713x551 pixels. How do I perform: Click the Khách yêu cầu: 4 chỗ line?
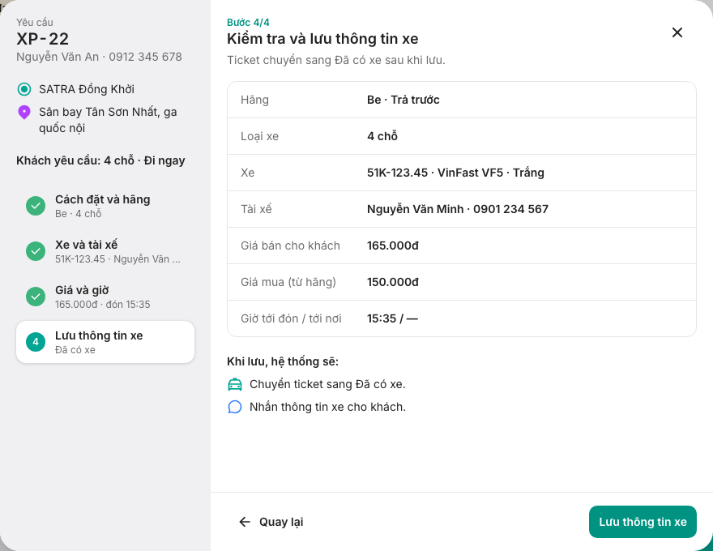(100, 160)
